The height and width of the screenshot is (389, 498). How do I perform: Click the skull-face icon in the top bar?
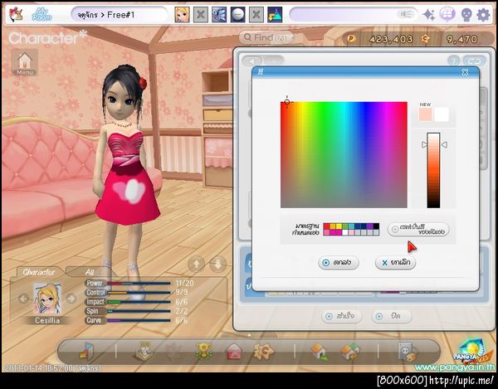pos(466,15)
